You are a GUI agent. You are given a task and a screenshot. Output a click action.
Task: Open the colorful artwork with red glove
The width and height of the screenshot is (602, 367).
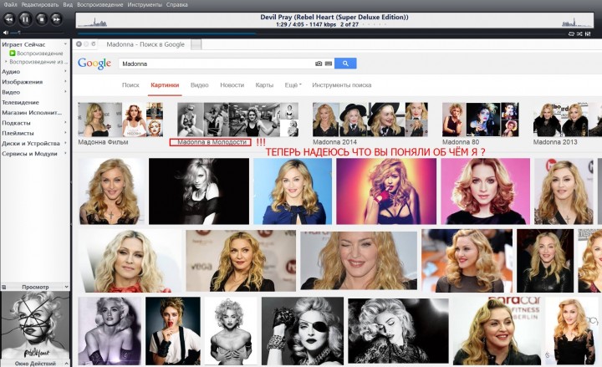click(x=386, y=191)
